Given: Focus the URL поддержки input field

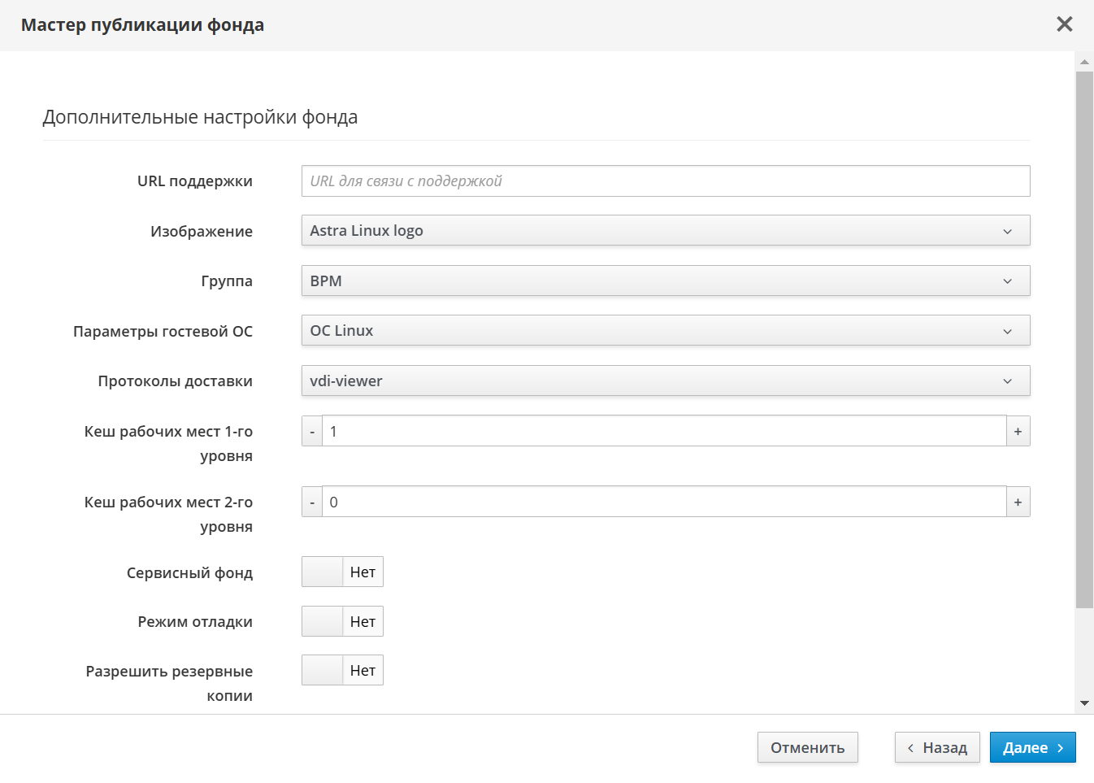Looking at the screenshot, I should [665, 181].
